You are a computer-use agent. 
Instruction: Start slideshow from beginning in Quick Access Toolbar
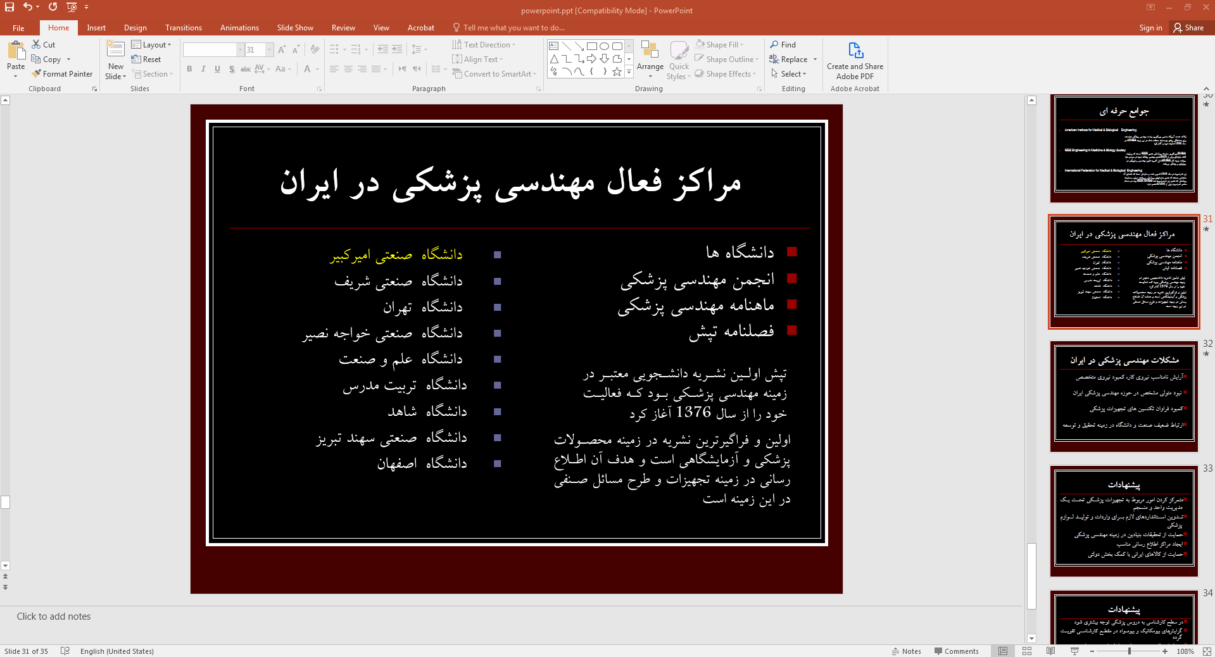tap(72, 7)
